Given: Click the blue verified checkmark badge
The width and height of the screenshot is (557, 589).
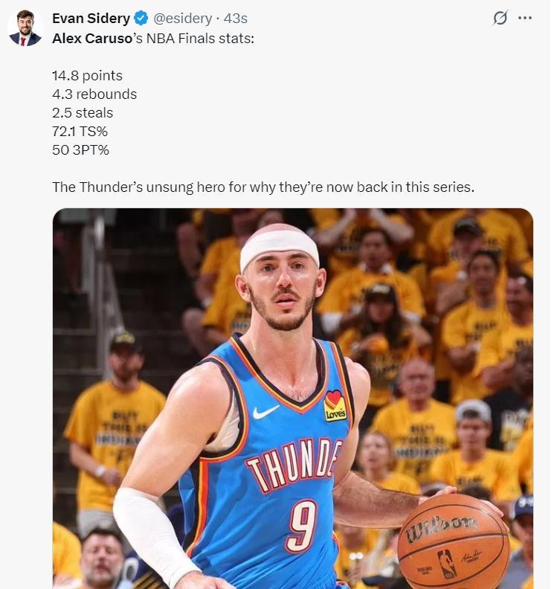Looking at the screenshot, I should [142, 19].
